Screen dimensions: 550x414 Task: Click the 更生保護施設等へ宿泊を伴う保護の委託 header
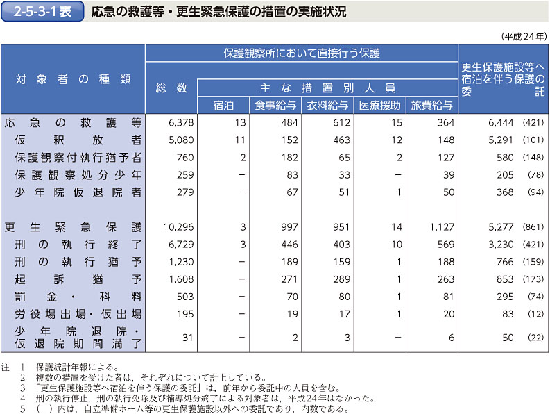(503, 79)
